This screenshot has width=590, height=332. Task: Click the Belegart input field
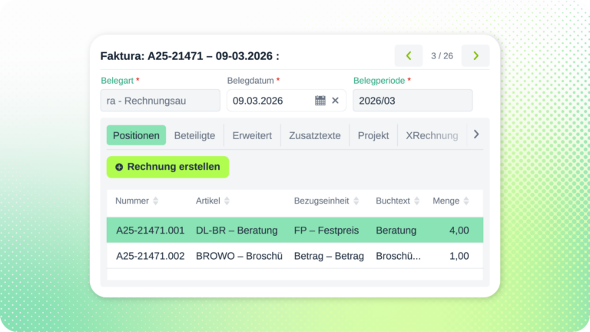point(160,101)
